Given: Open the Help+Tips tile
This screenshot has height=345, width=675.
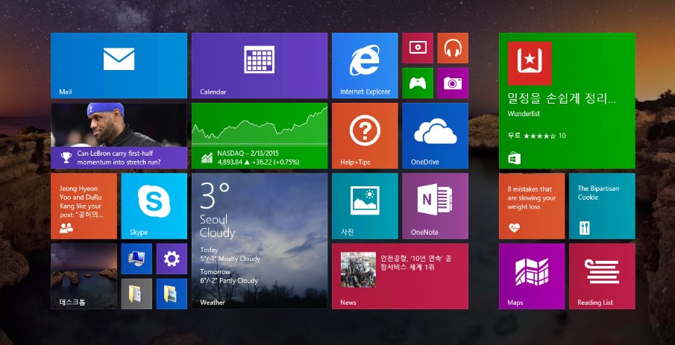Looking at the screenshot, I should pos(365,136).
